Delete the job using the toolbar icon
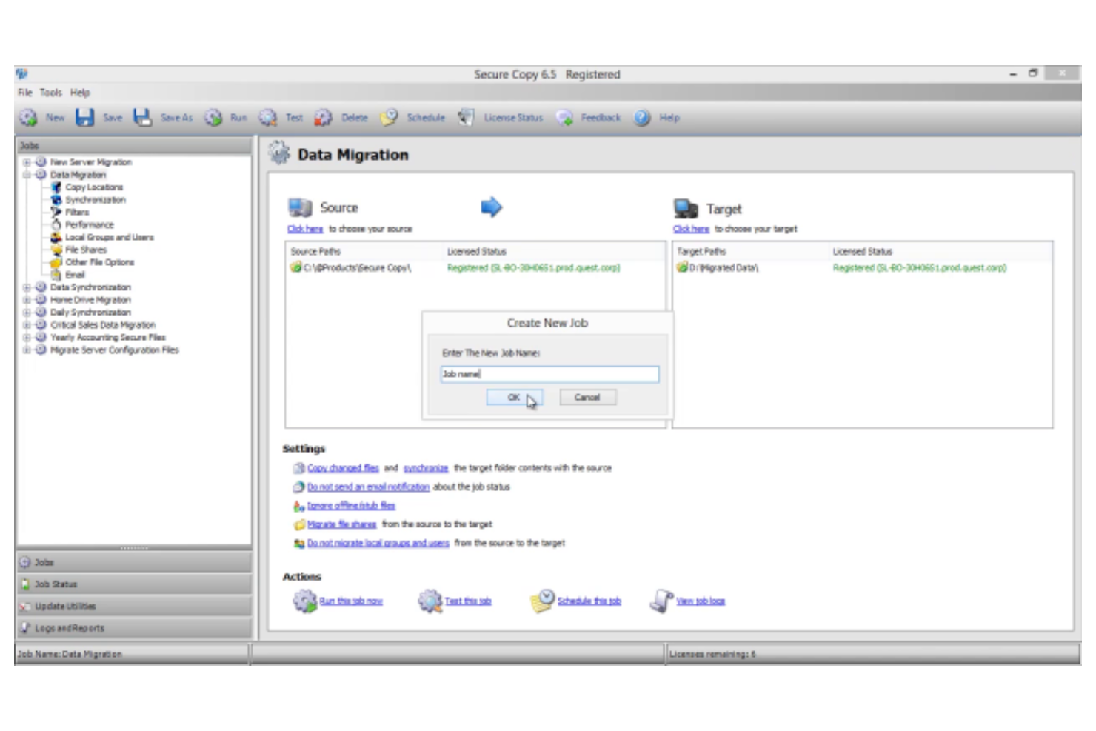Viewport: 1096px width, 731px height. [323, 118]
